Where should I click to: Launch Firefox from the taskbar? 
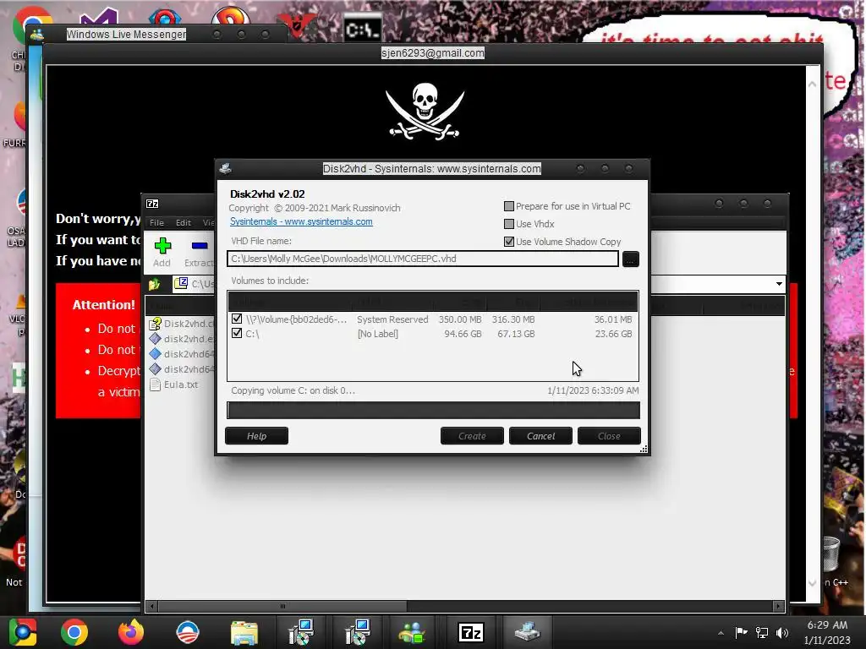[x=131, y=632]
